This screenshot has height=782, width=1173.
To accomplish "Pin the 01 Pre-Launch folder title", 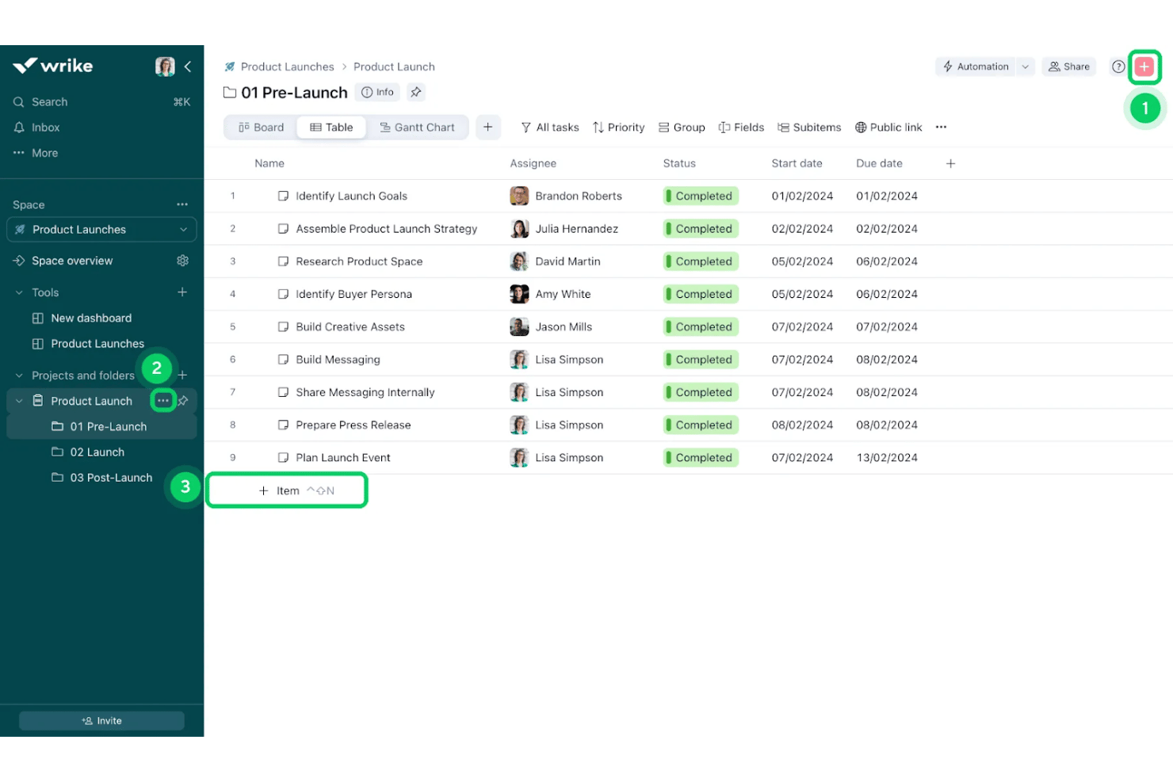I will [x=416, y=92].
